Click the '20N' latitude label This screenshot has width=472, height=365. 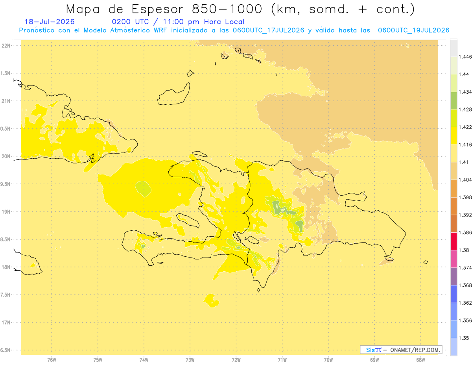(x=6, y=156)
